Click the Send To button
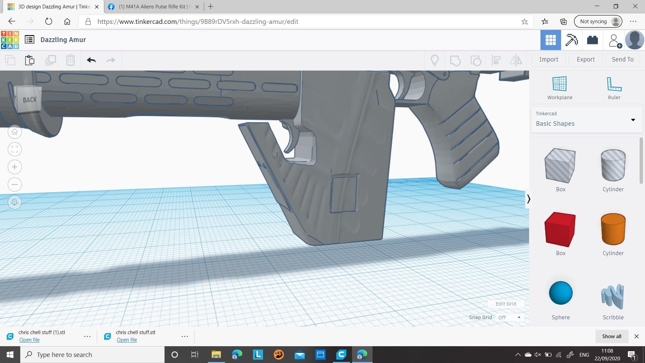Image resolution: width=645 pixels, height=363 pixels. [622, 59]
